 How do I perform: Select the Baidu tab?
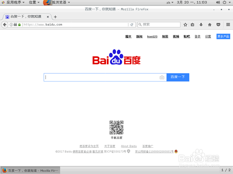pyautogui.click(x=27, y=17)
